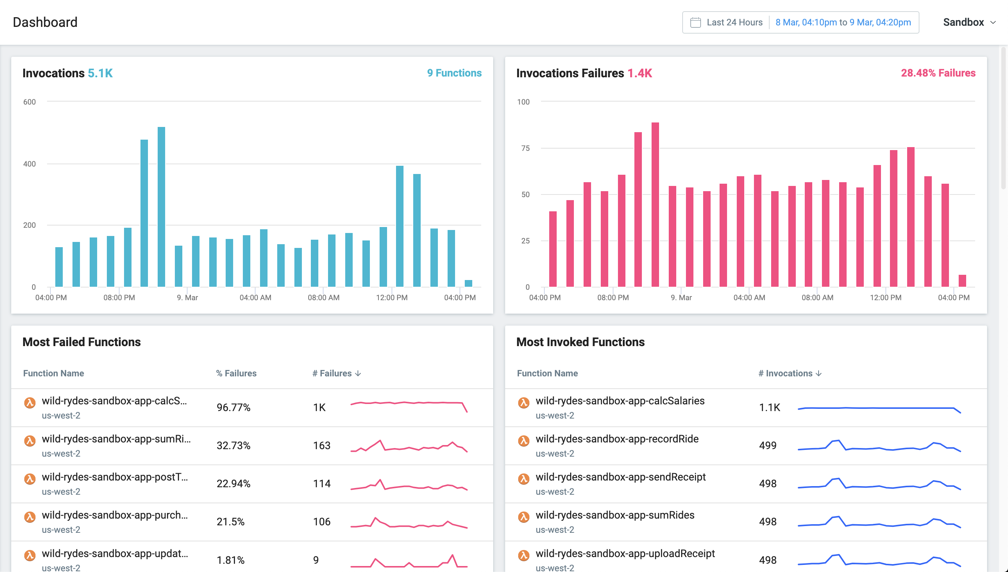
Task: Click the 9 Functions link
Action: pyautogui.click(x=454, y=73)
